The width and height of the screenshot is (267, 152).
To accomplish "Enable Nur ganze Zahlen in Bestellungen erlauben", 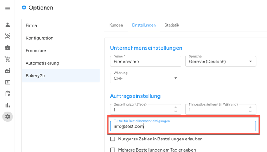I will 113,139.
